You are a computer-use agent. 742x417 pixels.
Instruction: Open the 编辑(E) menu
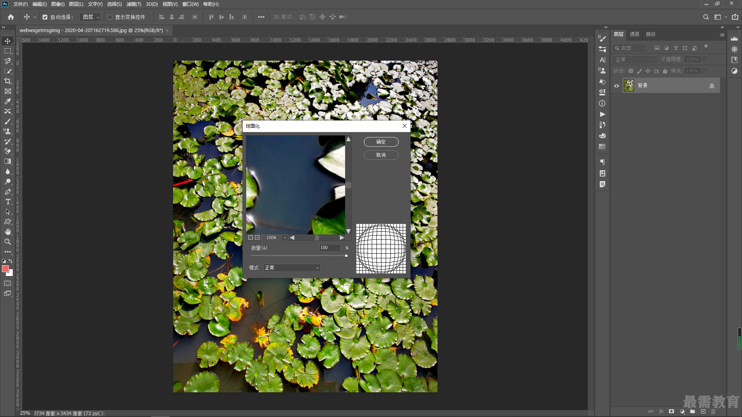39,4
